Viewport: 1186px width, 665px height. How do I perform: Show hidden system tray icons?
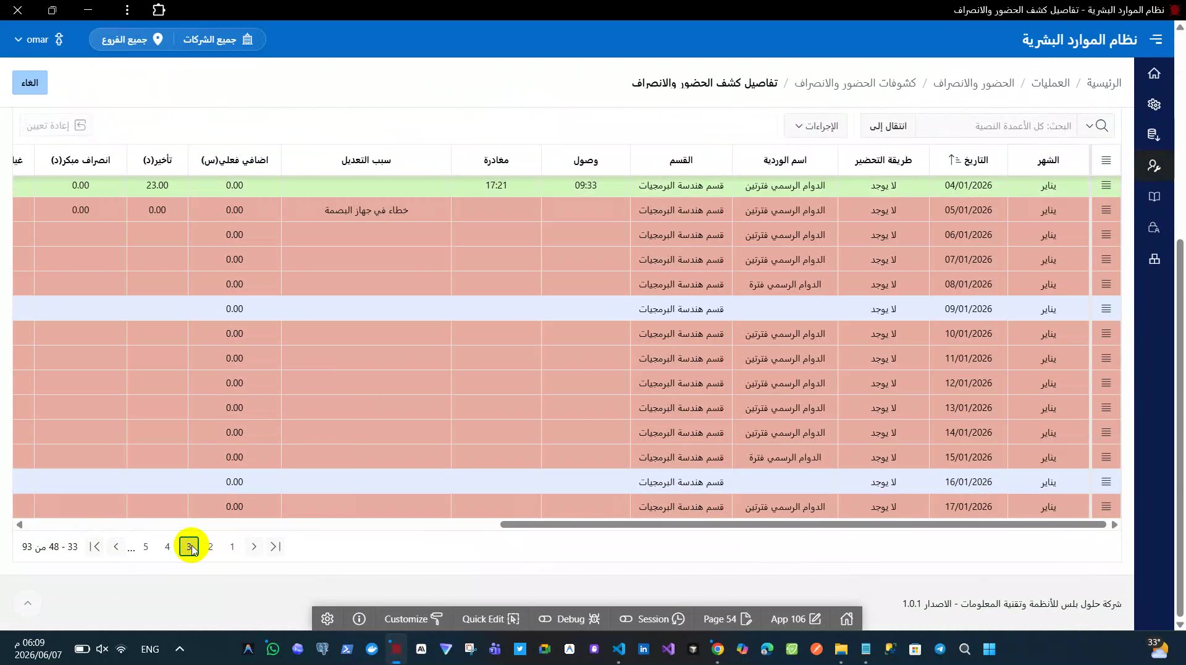(180, 649)
